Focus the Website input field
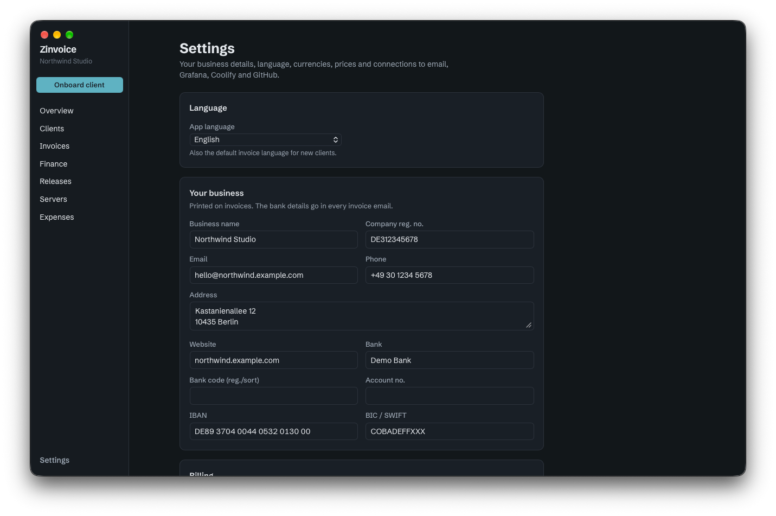776x516 pixels. click(273, 360)
